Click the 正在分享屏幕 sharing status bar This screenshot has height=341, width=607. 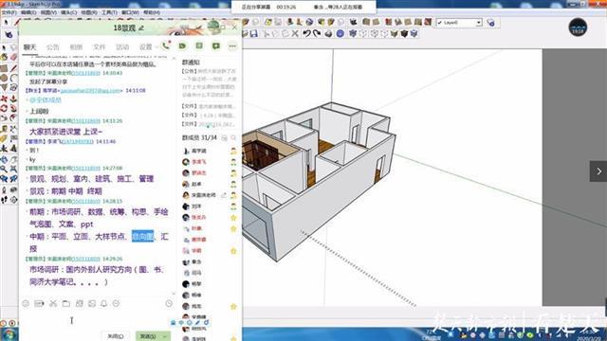(x=303, y=7)
